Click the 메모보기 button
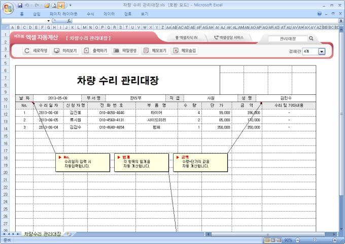Image resolution: width=345 pixels, height=244 pixels. 155,51
